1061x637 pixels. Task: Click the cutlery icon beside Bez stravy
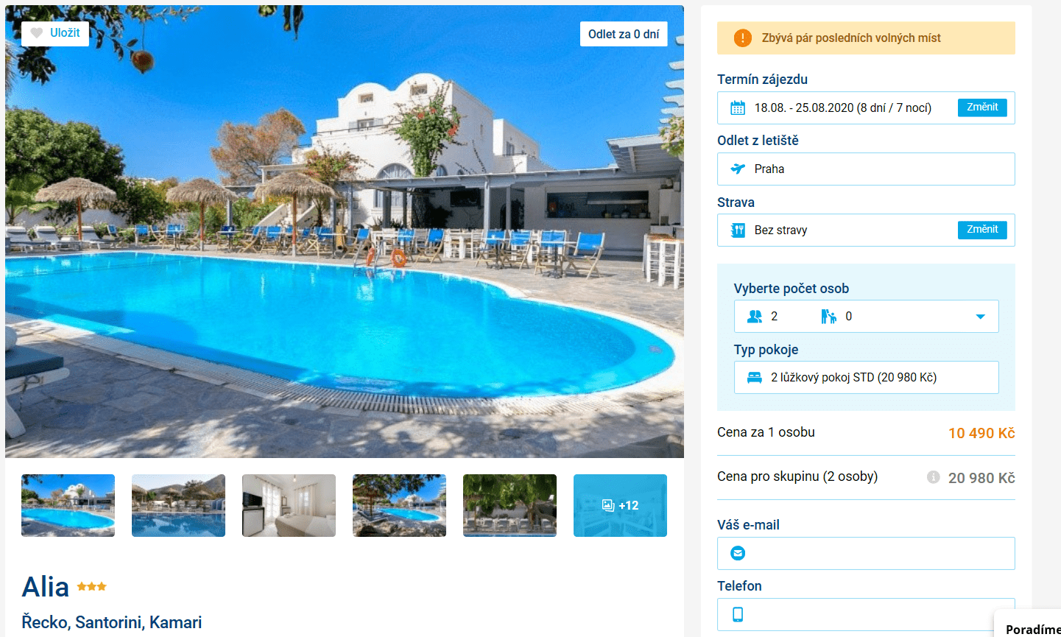pos(738,230)
